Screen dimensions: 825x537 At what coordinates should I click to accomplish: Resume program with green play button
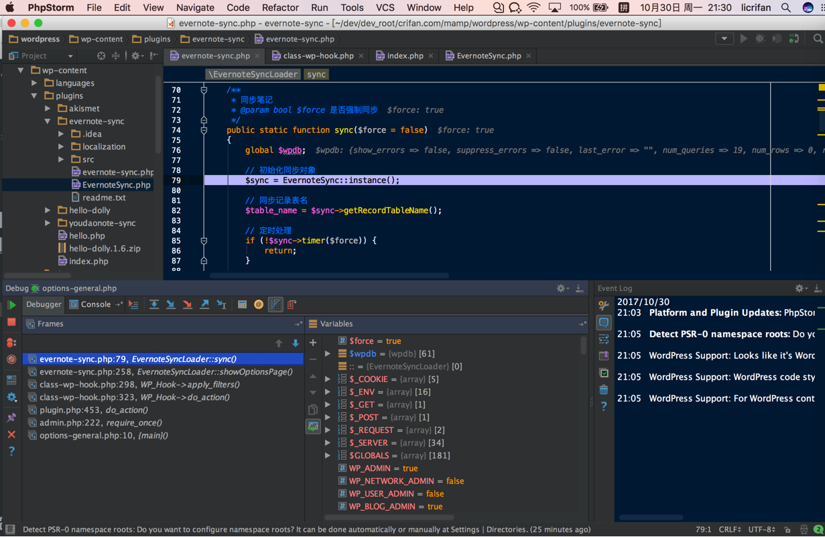(x=11, y=305)
